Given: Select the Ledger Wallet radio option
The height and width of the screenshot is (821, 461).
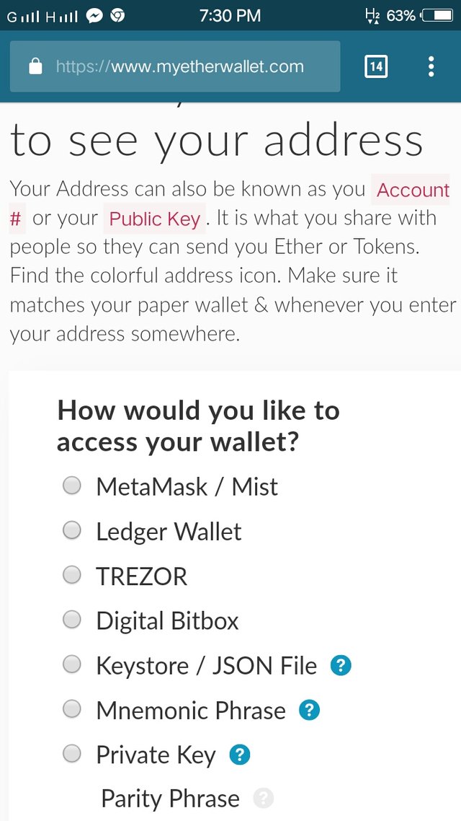Looking at the screenshot, I should click(72, 531).
